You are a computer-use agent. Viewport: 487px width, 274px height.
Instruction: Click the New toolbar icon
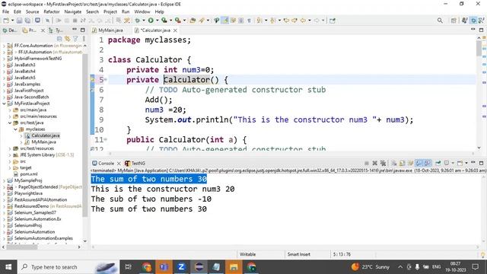pos(6,21)
